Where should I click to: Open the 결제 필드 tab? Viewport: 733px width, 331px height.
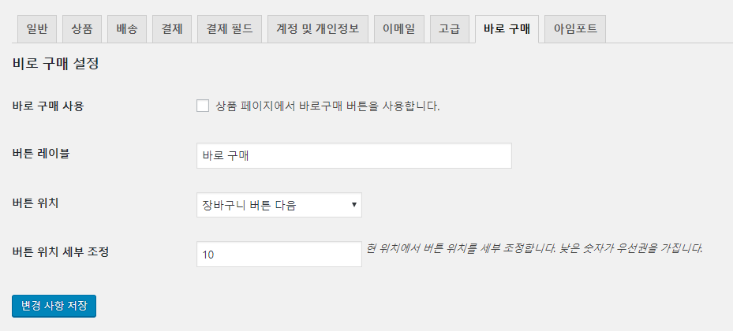point(229,30)
